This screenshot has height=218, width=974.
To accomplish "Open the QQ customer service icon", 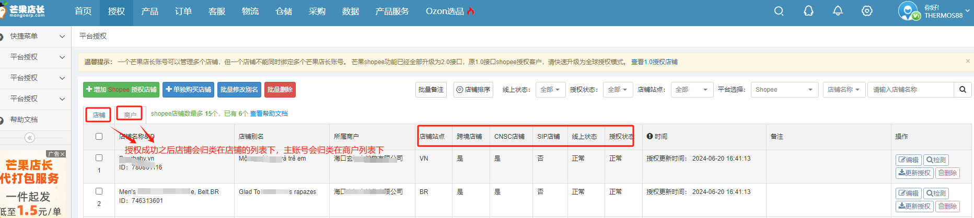I will tap(808, 11).
